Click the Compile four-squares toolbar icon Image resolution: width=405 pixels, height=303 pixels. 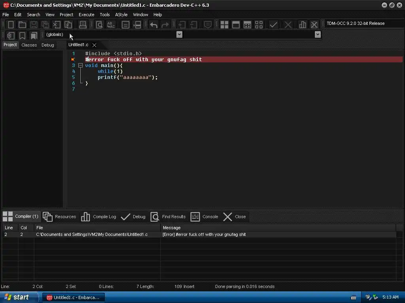(224, 25)
